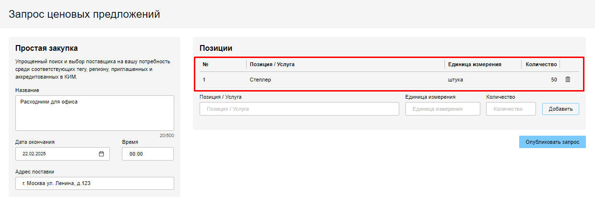
Task: Click the empty Позиция / Услуга input box
Action: click(299, 109)
